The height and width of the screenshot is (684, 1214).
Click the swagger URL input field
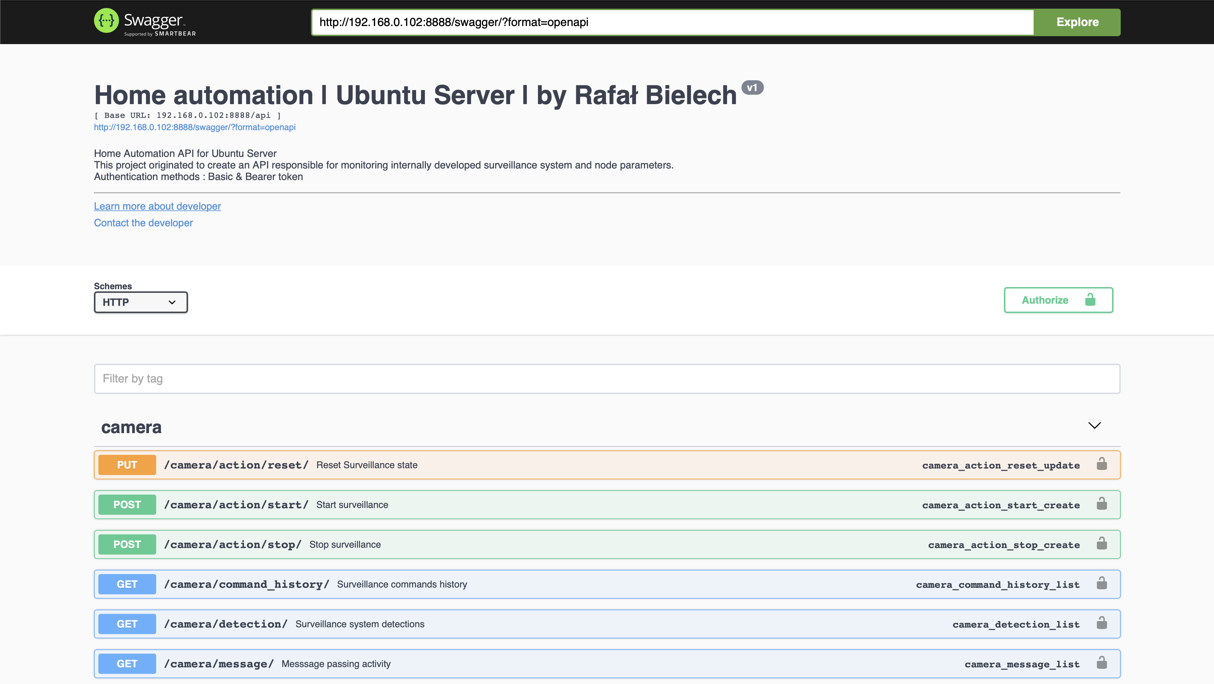tap(672, 22)
